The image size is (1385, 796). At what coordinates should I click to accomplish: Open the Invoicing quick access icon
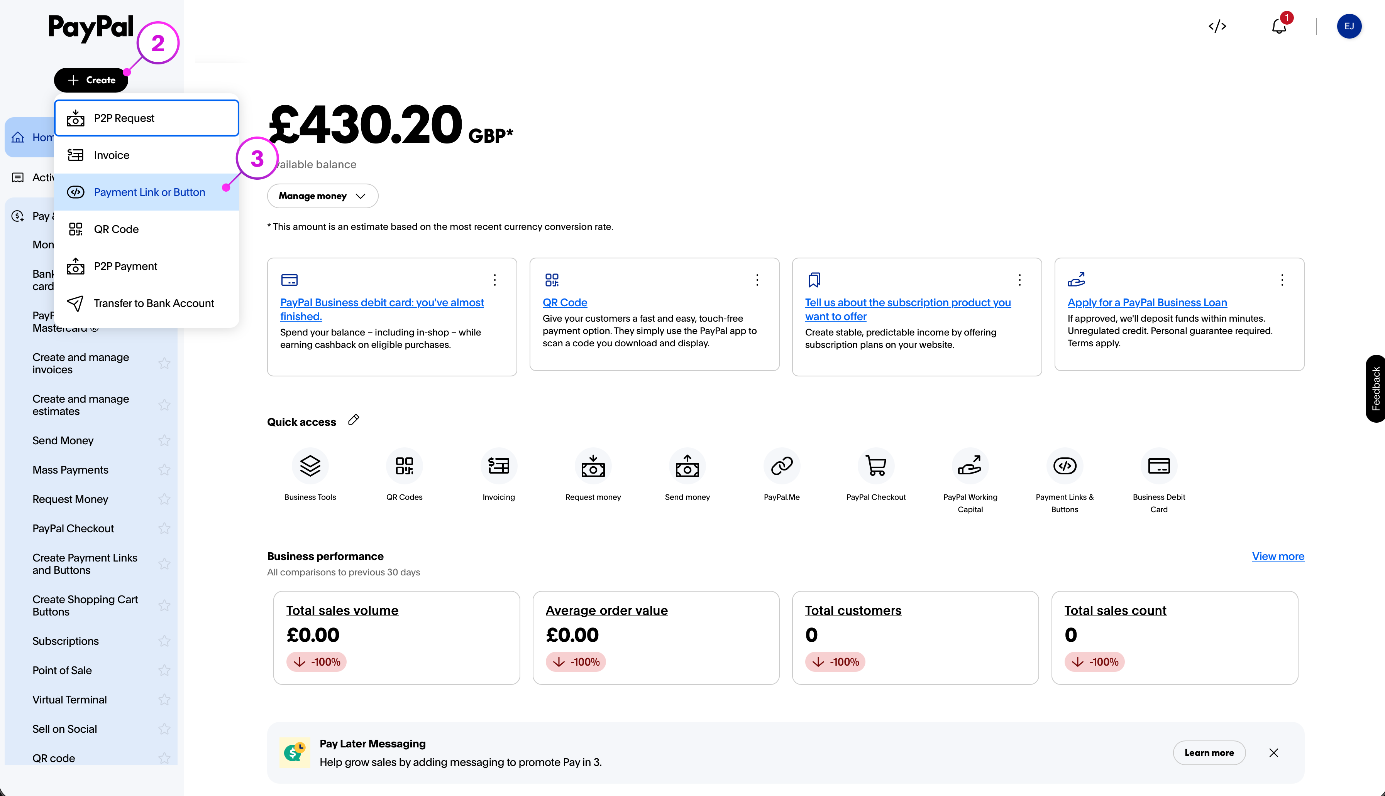(x=498, y=466)
